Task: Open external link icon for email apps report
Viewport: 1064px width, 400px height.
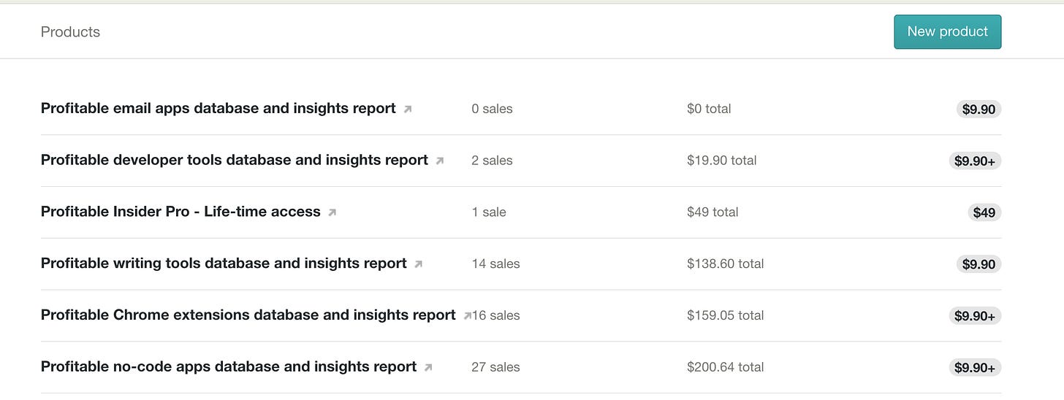Action: (x=408, y=109)
